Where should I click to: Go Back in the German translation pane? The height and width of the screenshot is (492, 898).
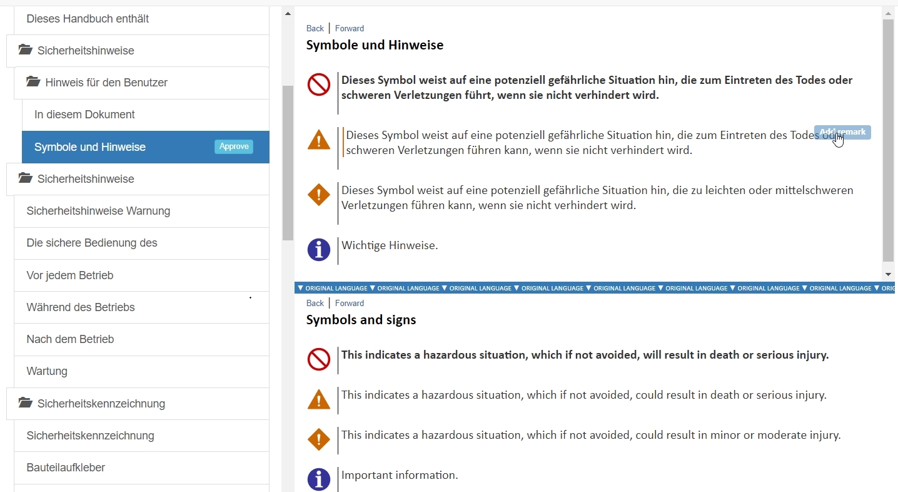(x=315, y=28)
